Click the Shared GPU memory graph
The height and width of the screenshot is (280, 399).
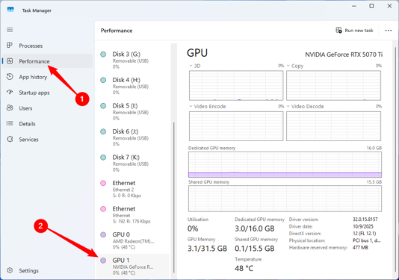point(285,199)
